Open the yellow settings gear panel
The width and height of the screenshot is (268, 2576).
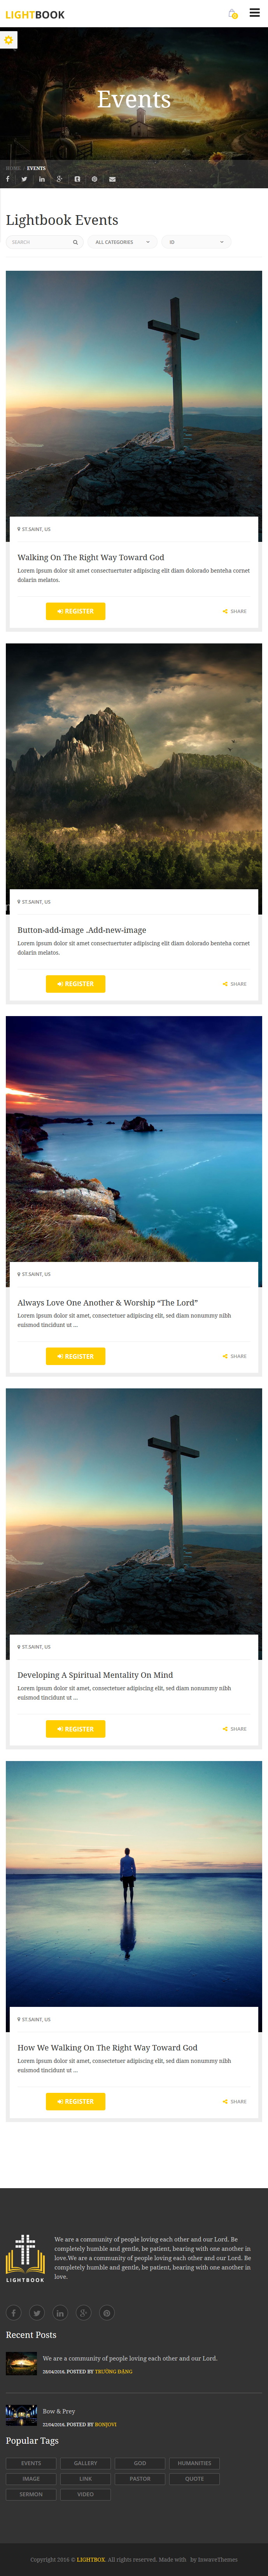click(x=9, y=40)
